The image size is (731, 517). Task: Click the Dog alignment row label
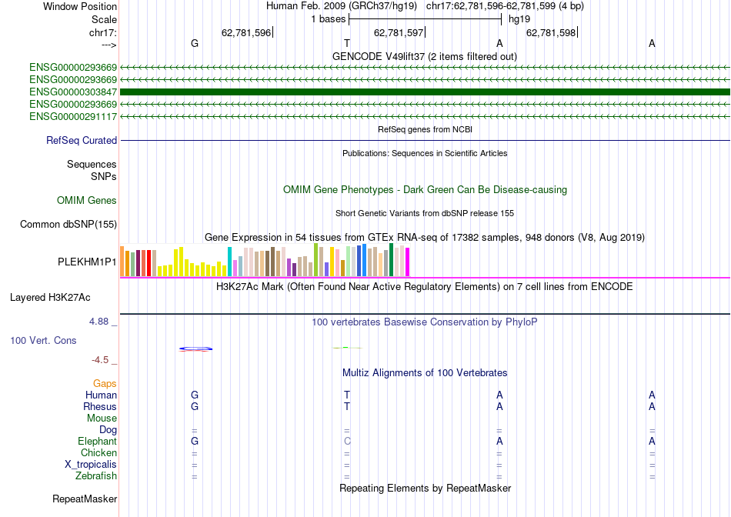click(x=108, y=430)
